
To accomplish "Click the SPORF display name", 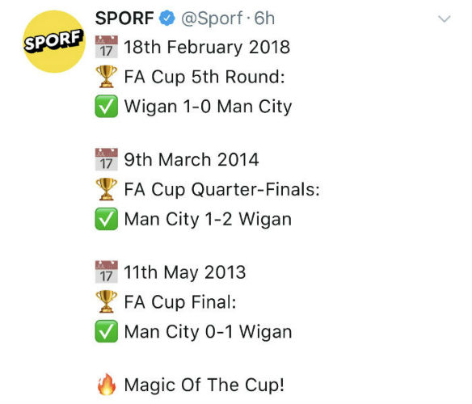I will 124,18.
